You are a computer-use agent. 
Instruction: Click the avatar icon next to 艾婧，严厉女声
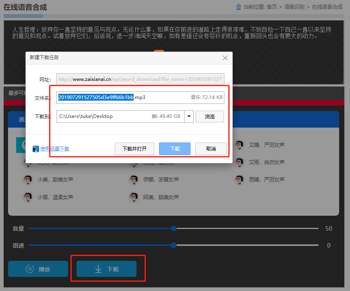coord(239,145)
